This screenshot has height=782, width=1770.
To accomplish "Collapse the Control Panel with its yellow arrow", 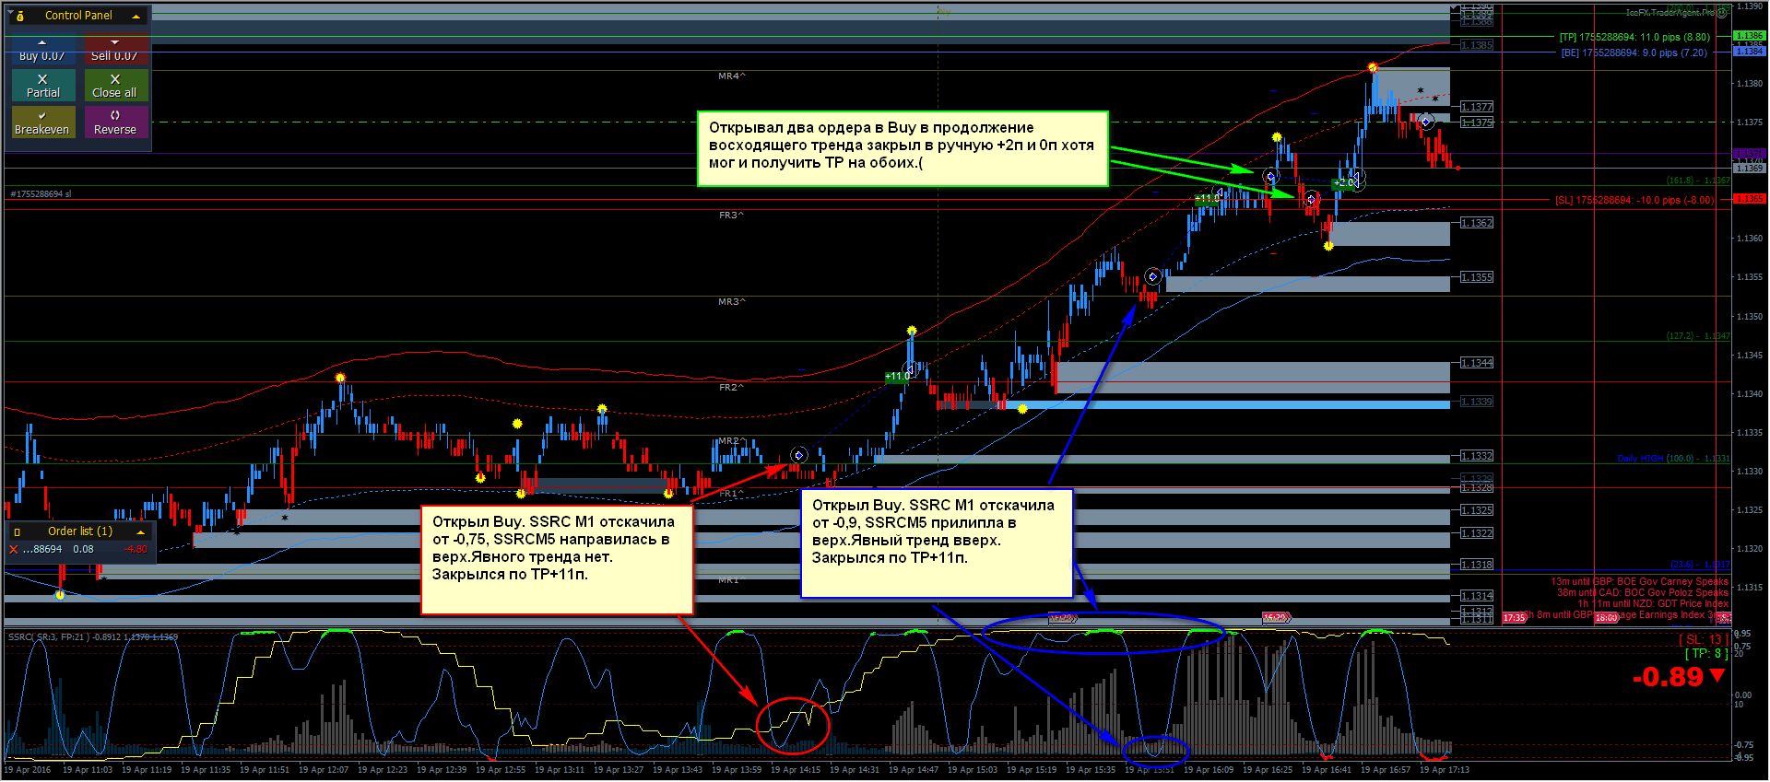I will tap(136, 17).
